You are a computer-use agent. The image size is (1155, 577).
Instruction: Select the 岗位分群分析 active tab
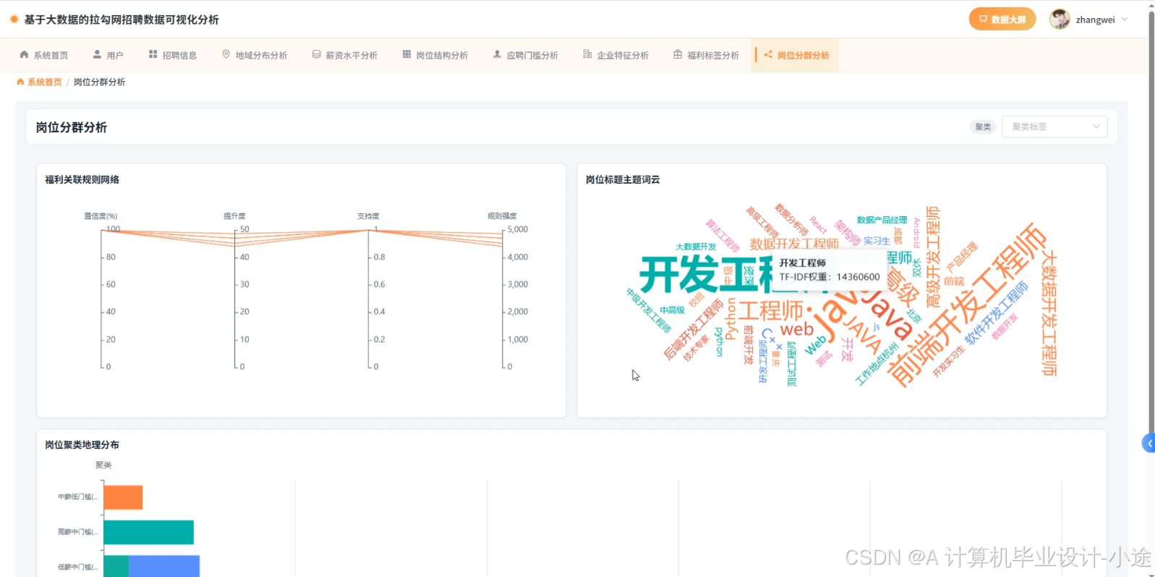pyautogui.click(x=796, y=55)
